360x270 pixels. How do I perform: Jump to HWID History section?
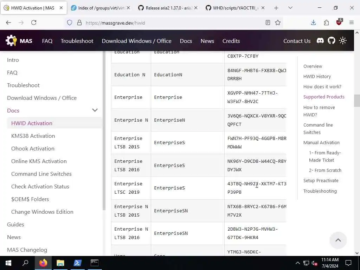pos(317,76)
